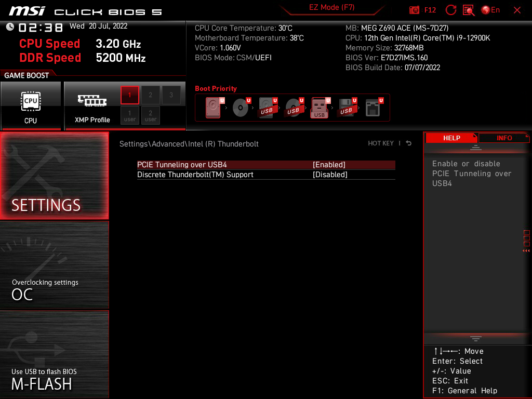Click the clock icon beside the time
532x399 pixels.
pos(10,27)
